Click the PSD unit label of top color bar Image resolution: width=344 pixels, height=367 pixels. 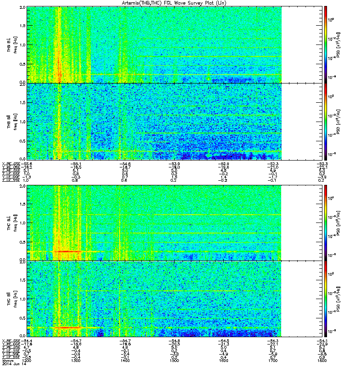click(x=338, y=45)
